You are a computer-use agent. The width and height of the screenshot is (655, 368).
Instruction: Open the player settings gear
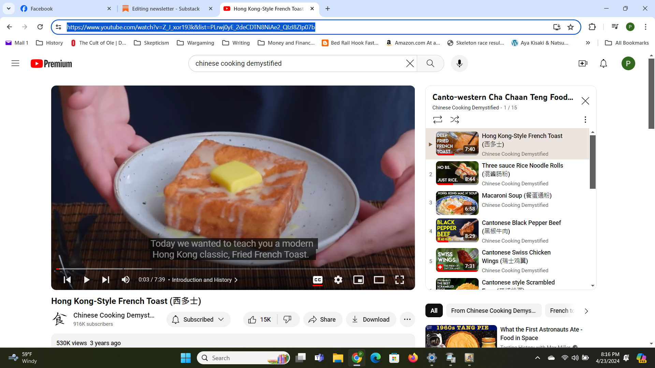338,280
